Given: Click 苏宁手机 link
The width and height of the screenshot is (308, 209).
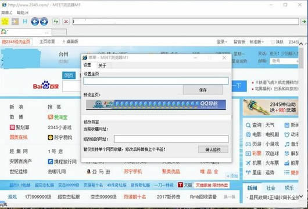Looking at the screenshot, I should point(132,171).
